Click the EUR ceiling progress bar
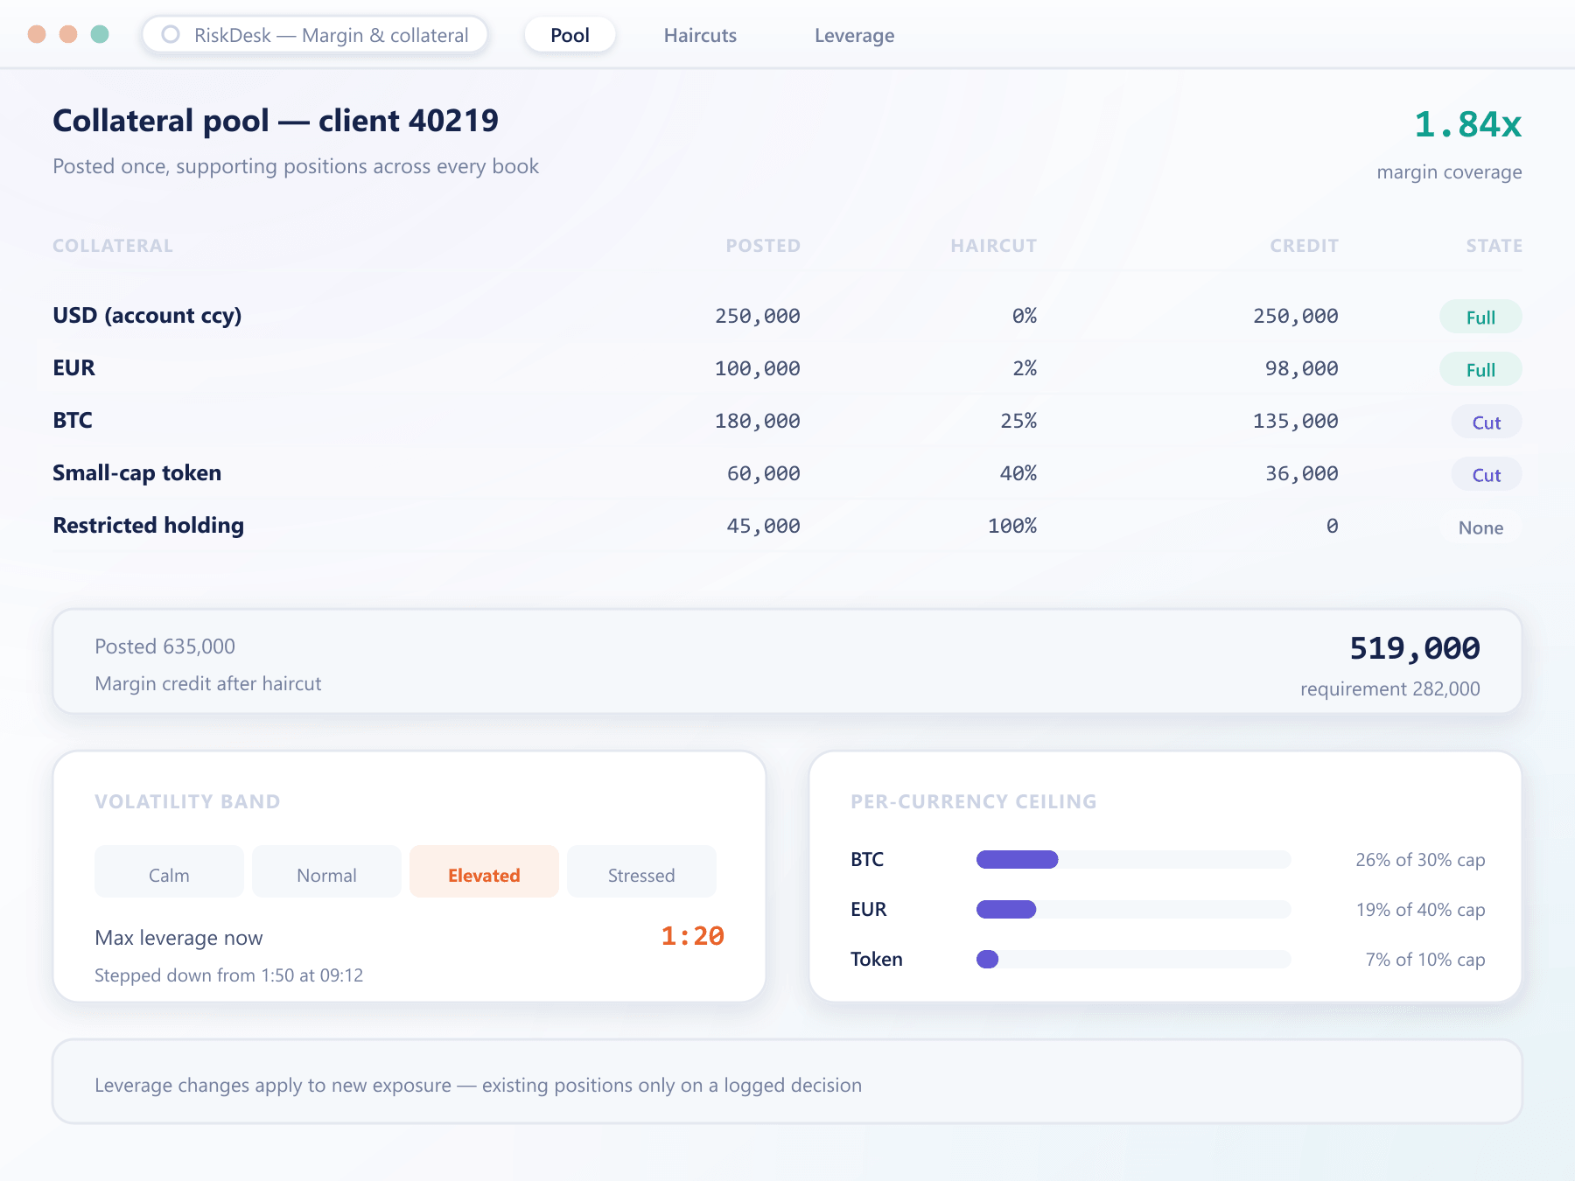The width and height of the screenshot is (1575, 1181). 1133,909
